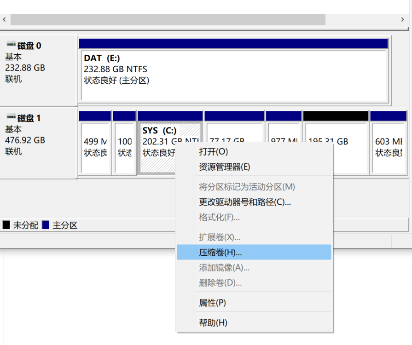412x345 pixels.
Task: Click 基本 type under 磁盘 0
Action: [13, 57]
